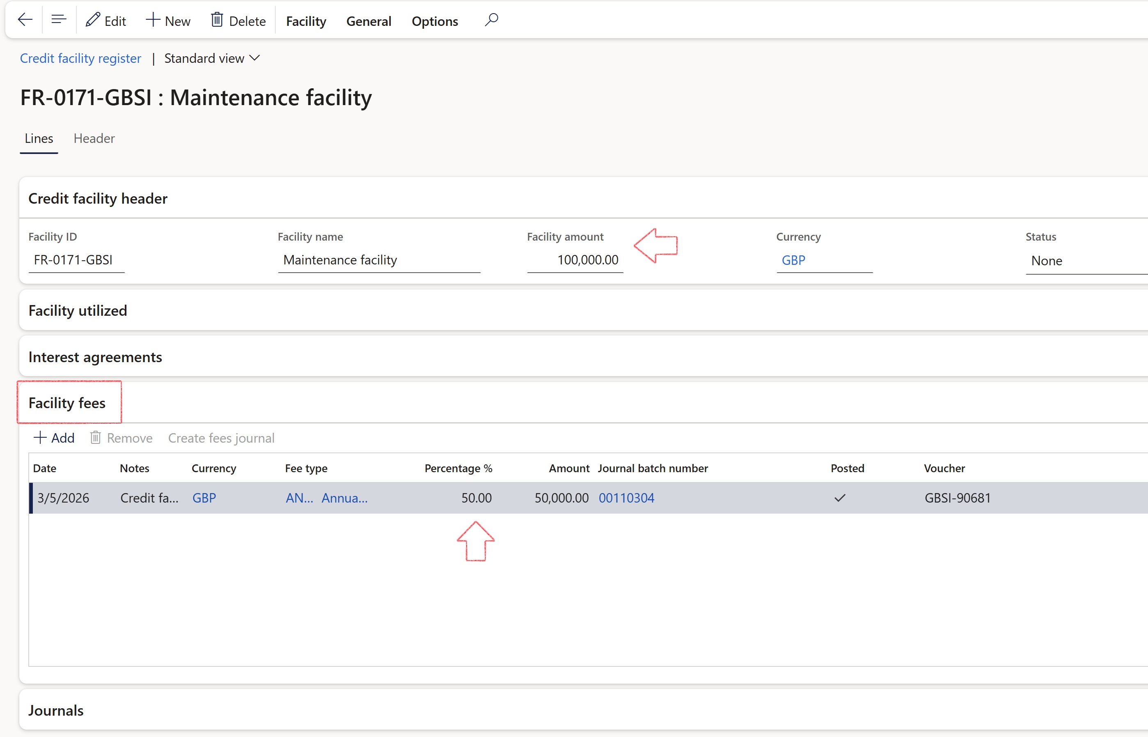Select the 50.00 percentage cell
The height and width of the screenshot is (737, 1148).
[477, 498]
